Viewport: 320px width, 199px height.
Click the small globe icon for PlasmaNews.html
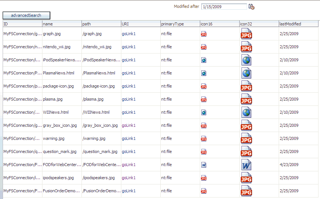[204, 73]
